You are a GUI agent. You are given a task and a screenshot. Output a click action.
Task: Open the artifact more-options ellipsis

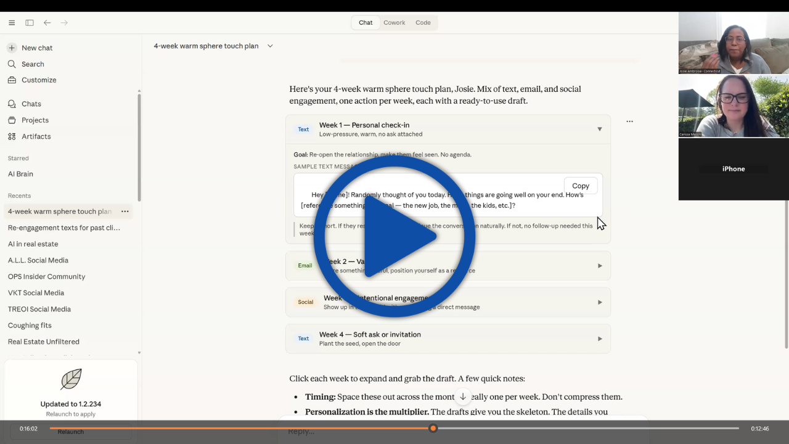(x=629, y=121)
